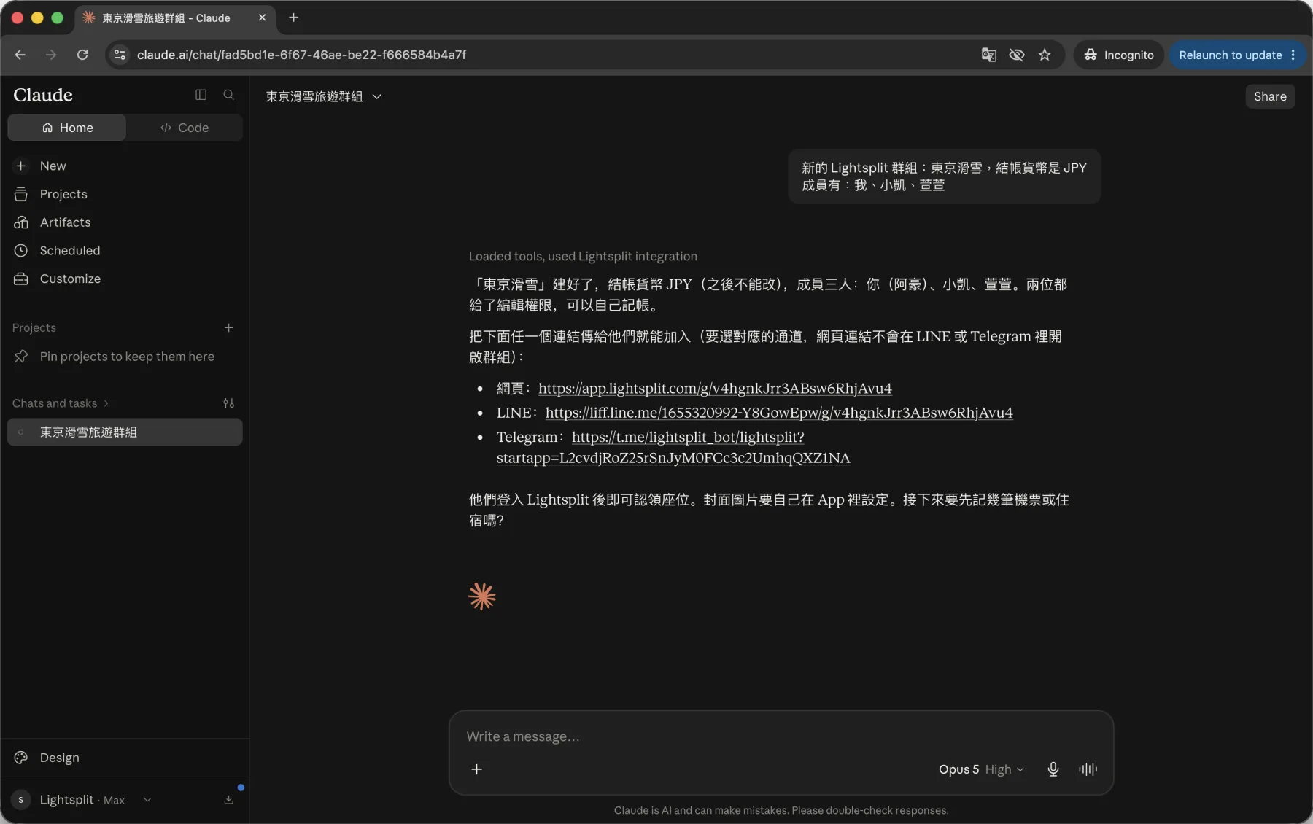Image resolution: width=1313 pixels, height=824 pixels.
Task: Expand Chats and tasks section
Action: 61,403
